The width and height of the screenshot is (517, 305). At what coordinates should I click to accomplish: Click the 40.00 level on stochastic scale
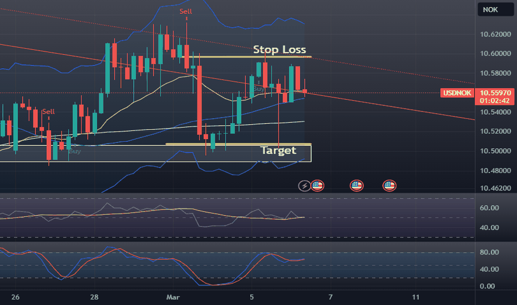click(x=489, y=269)
